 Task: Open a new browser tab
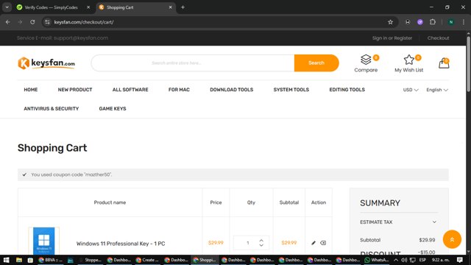[183, 7]
